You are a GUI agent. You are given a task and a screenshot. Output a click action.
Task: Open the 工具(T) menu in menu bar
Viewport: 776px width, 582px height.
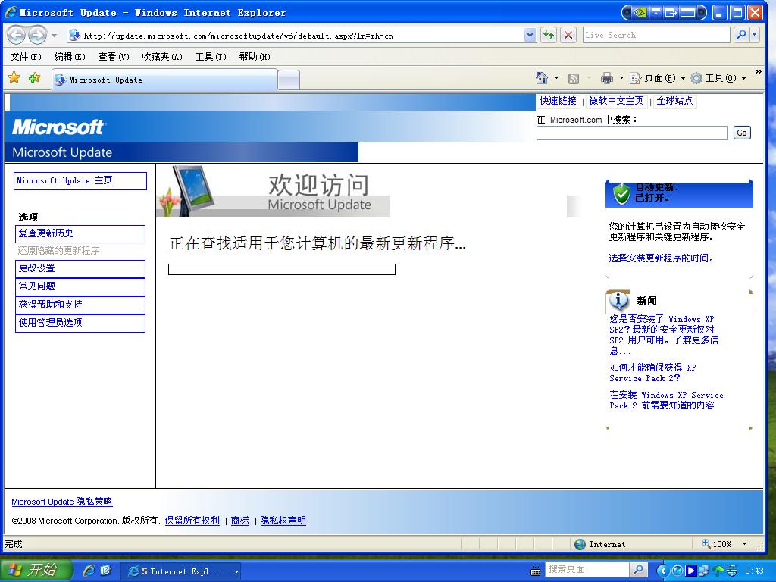211,57
